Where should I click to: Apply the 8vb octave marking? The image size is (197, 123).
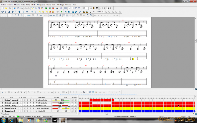point(54,15)
